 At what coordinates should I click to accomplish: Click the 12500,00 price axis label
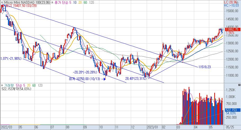232,51
